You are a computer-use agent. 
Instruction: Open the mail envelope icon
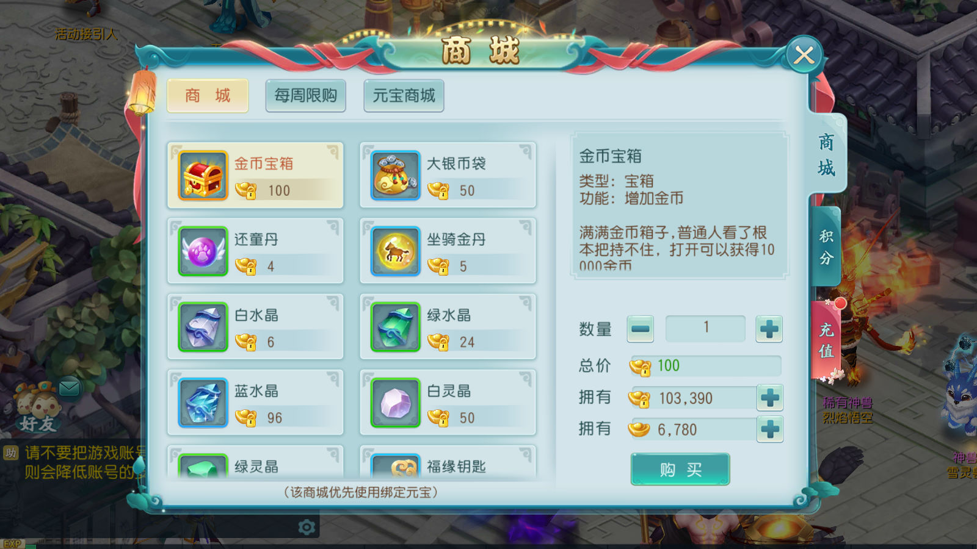coord(69,388)
